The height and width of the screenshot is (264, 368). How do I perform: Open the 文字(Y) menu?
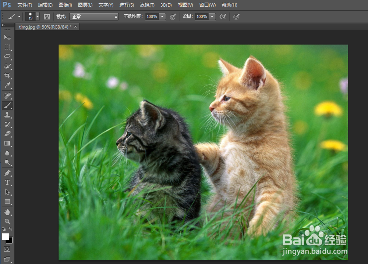click(106, 5)
